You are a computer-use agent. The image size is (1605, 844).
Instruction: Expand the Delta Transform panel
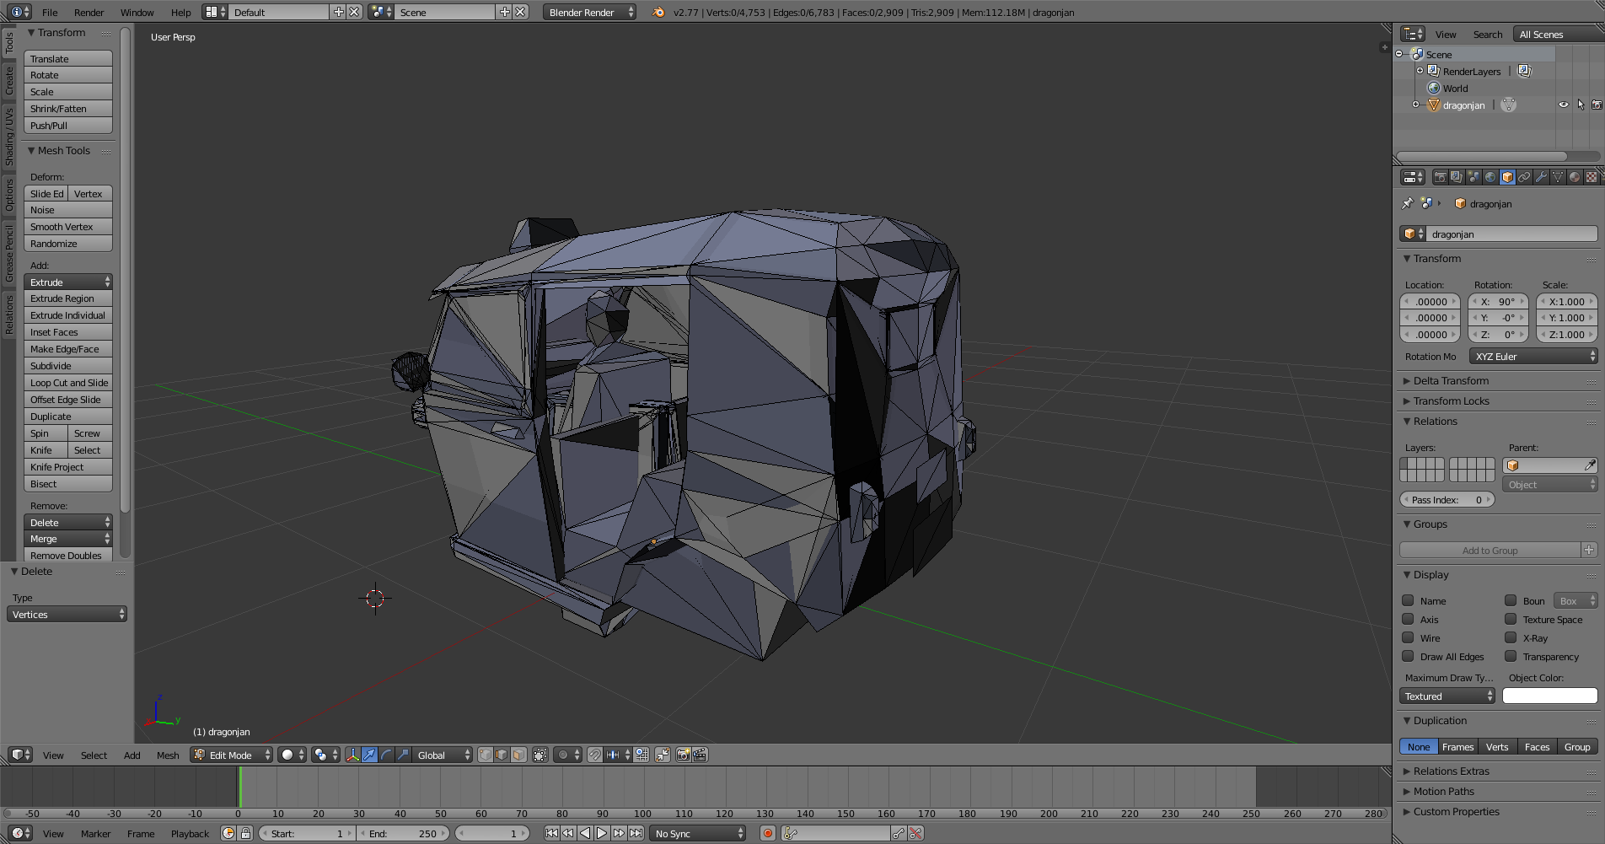1451,381
